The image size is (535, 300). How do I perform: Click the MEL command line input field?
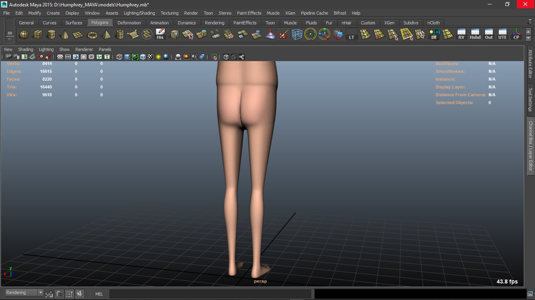210,294
